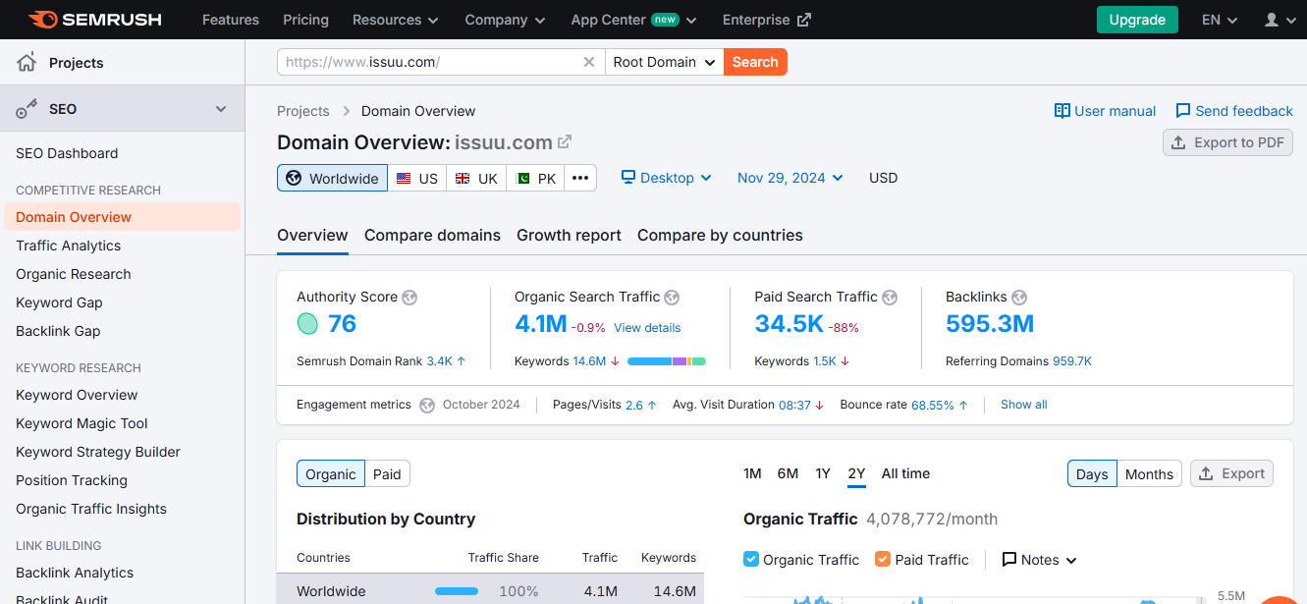Click the Paid Search Traffic globe icon
Screen dimensions: 1307x604
click(890, 298)
